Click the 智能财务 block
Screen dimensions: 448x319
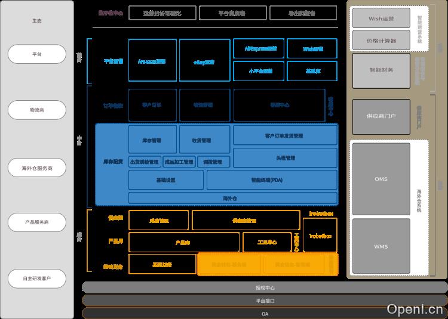381,70
